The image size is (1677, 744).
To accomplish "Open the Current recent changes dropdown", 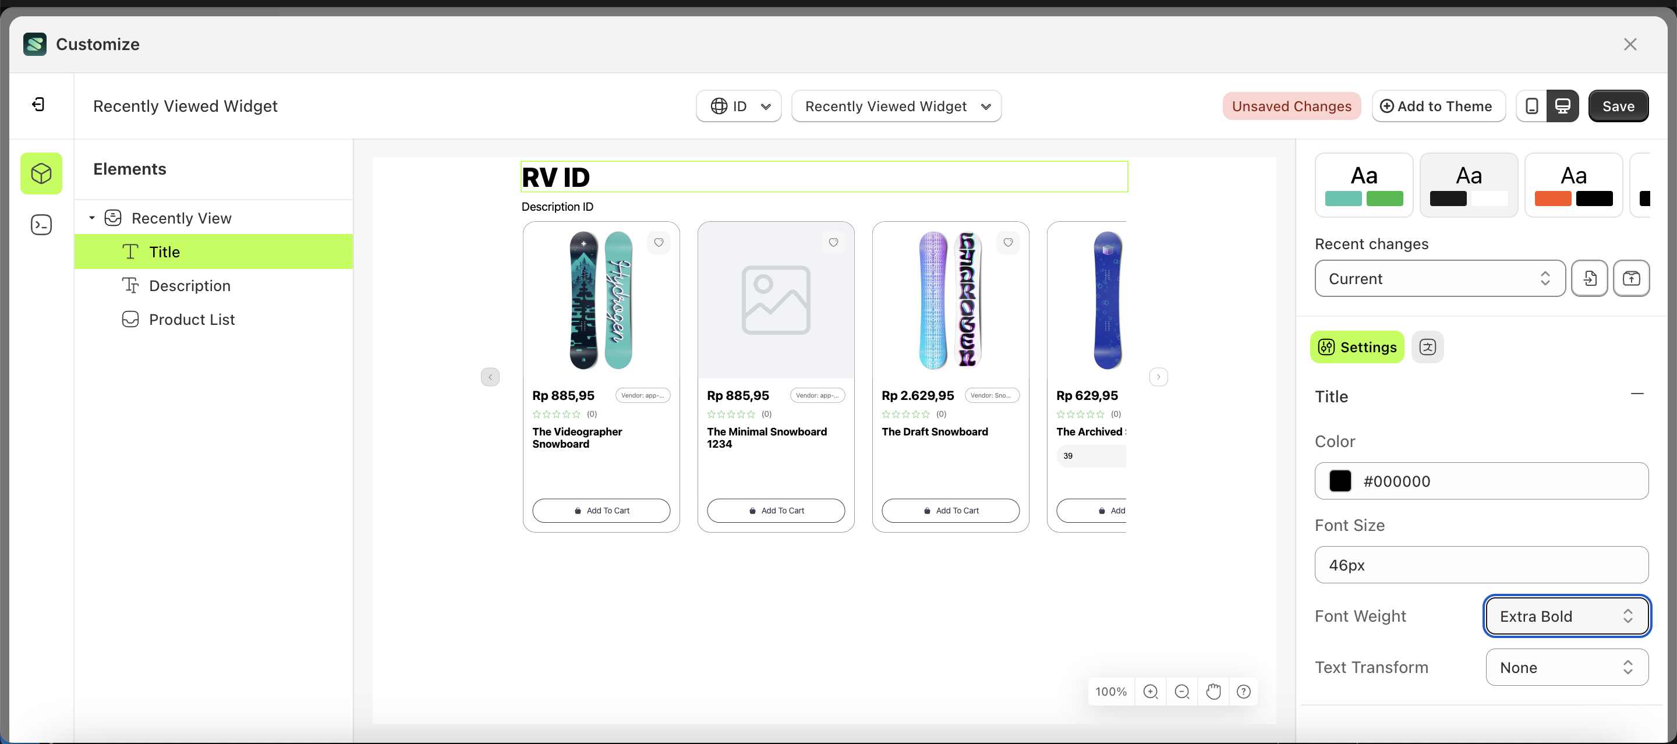I will tap(1439, 278).
